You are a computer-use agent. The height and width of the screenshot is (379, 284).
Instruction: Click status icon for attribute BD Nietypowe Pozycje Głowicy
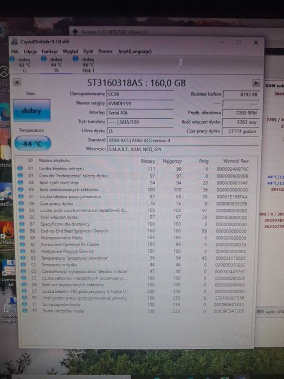[23, 251]
